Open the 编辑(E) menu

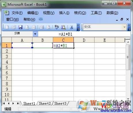33,13
